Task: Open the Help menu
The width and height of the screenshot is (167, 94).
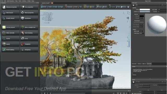Action: (x=33, y=1)
